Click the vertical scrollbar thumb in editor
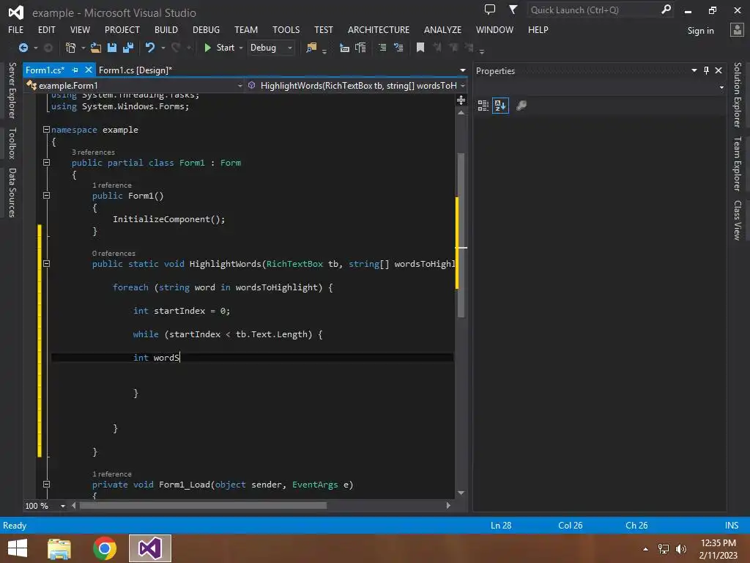This screenshot has width=750, height=563. point(461,235)
